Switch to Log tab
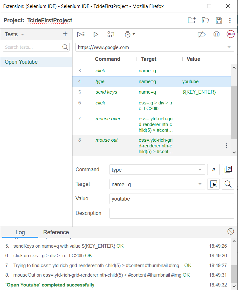This screenshot has height=290, width=239. tap(20, 232)
